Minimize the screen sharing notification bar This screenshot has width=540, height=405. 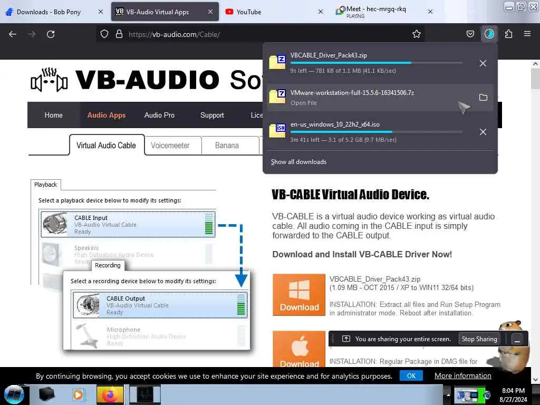[517, 339]
